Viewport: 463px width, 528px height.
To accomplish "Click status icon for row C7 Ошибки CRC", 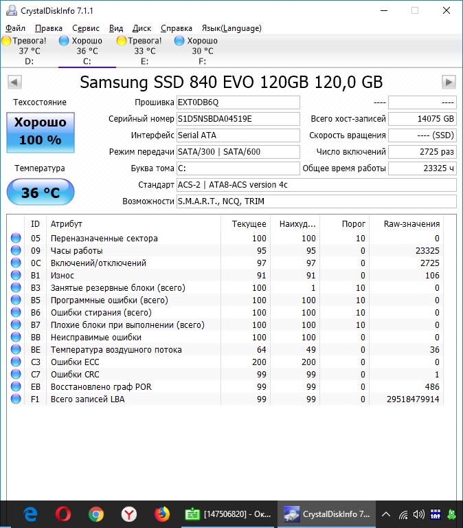I will 16,374.
